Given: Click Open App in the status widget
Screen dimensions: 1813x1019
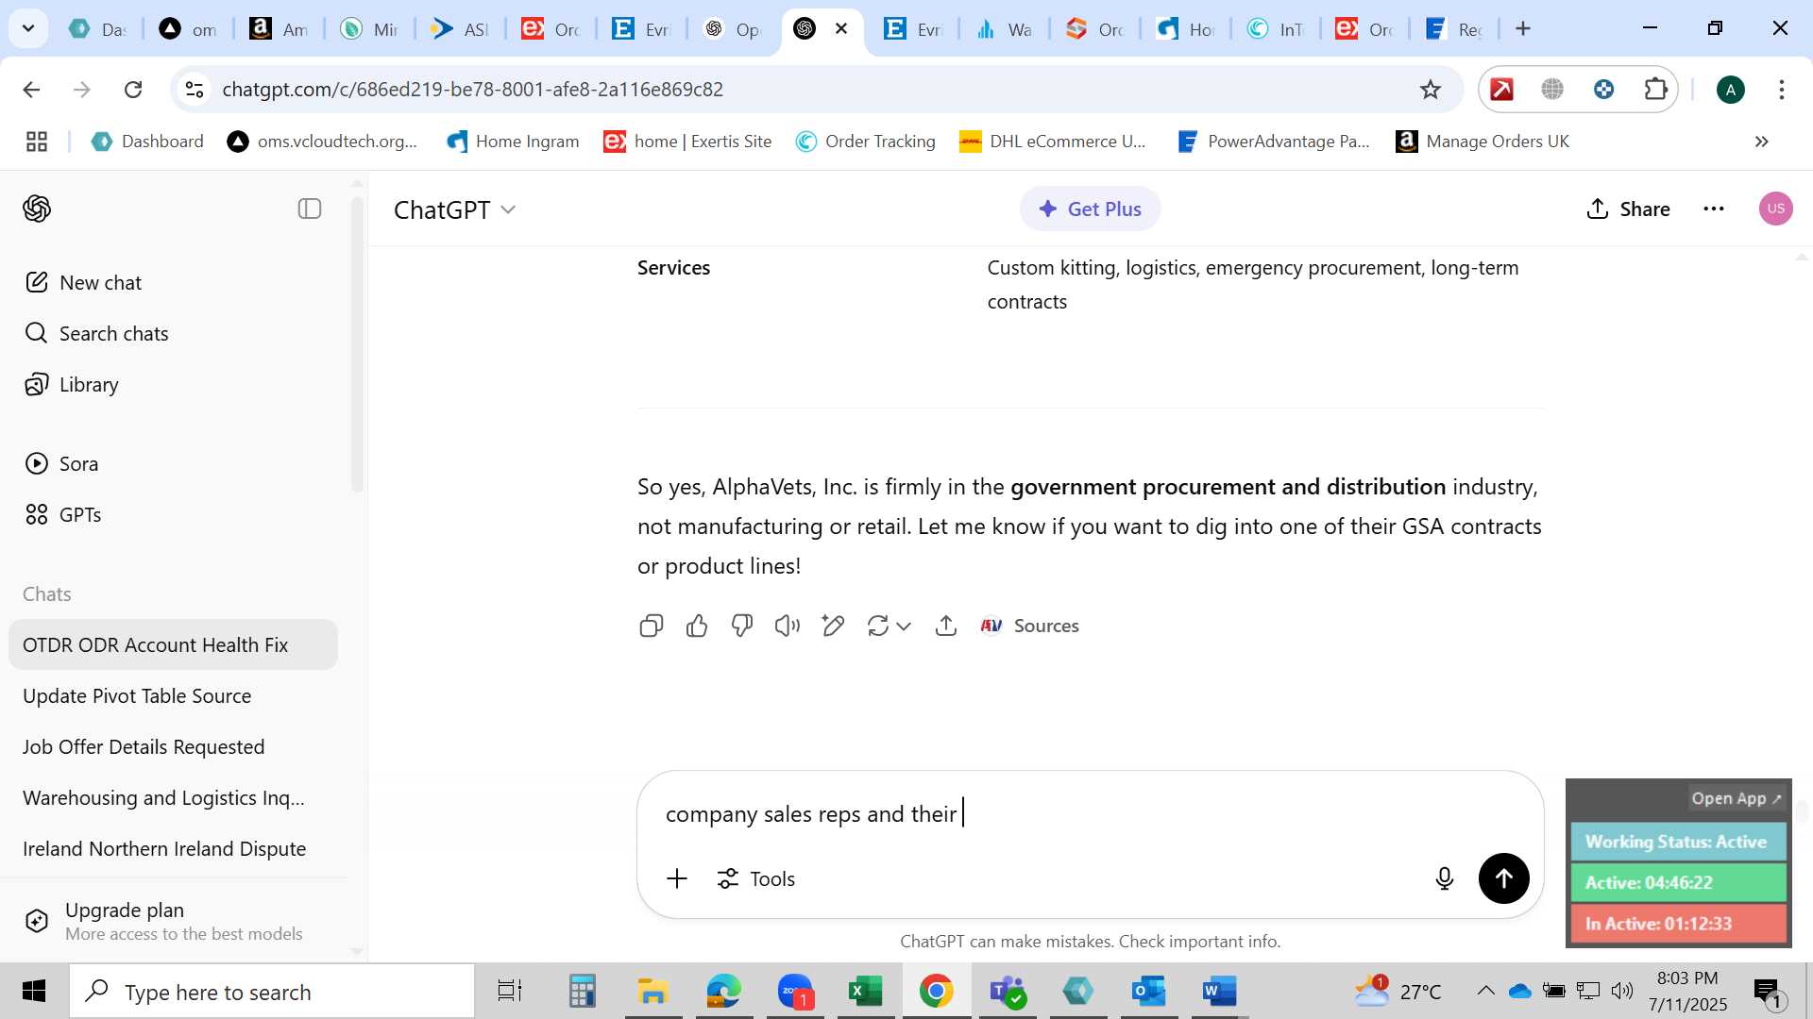Looking at the screenshot, I should pyautogui.click(x=1736, y=798).
